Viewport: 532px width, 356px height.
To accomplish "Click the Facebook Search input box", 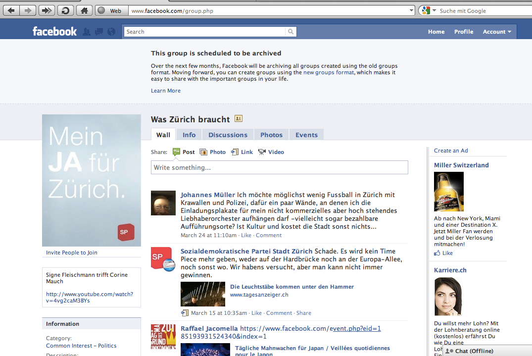I will click(x=205, y=32).
